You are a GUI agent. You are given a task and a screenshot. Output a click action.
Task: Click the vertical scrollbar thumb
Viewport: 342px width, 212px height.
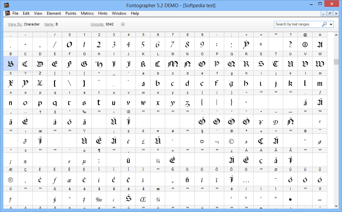point(336,62)
